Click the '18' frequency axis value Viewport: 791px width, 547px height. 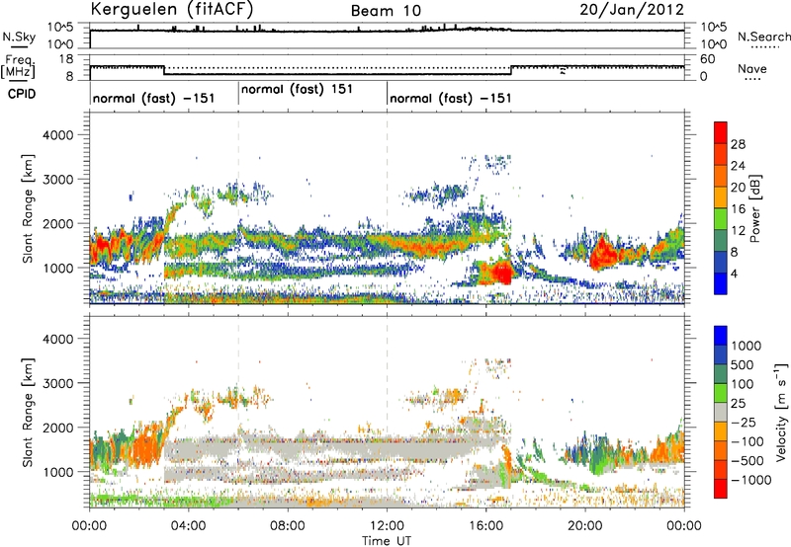pyautogui.click(x=66, y=59)
